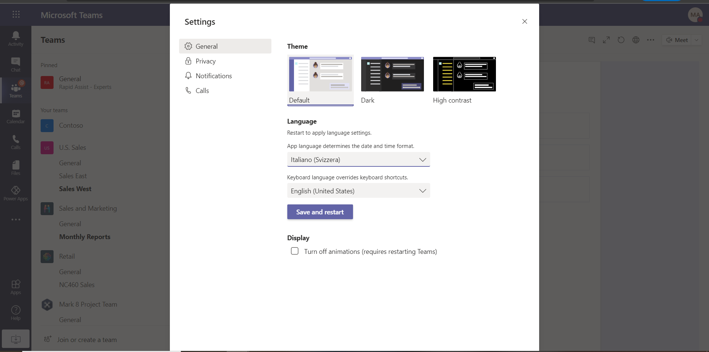Select the High contrast theme
709x352 pixels.
(464, 80)
